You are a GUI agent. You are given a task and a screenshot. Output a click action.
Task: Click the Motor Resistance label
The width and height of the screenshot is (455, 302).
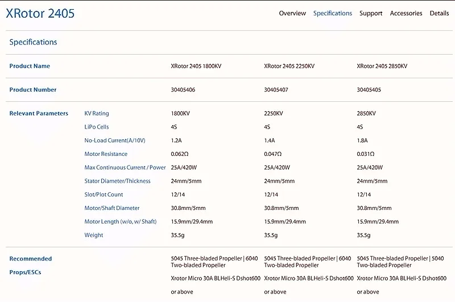[106, 154]
